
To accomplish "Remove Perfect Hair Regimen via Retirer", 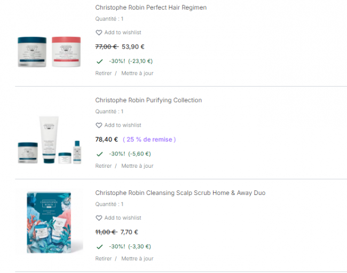I will click(104, 73).
